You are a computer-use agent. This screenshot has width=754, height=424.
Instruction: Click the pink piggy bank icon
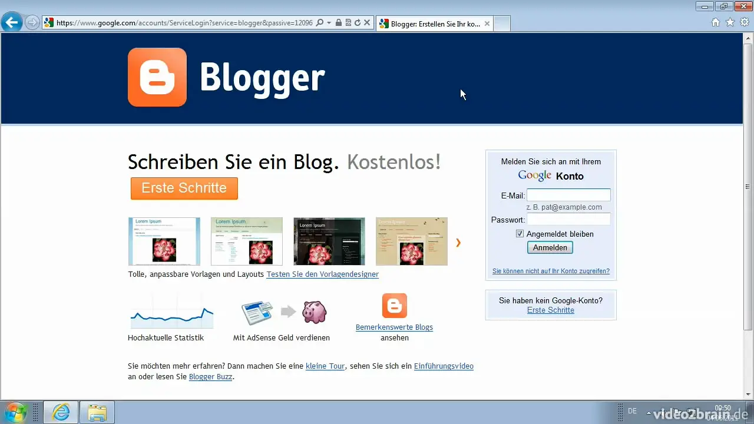point(314,312)
